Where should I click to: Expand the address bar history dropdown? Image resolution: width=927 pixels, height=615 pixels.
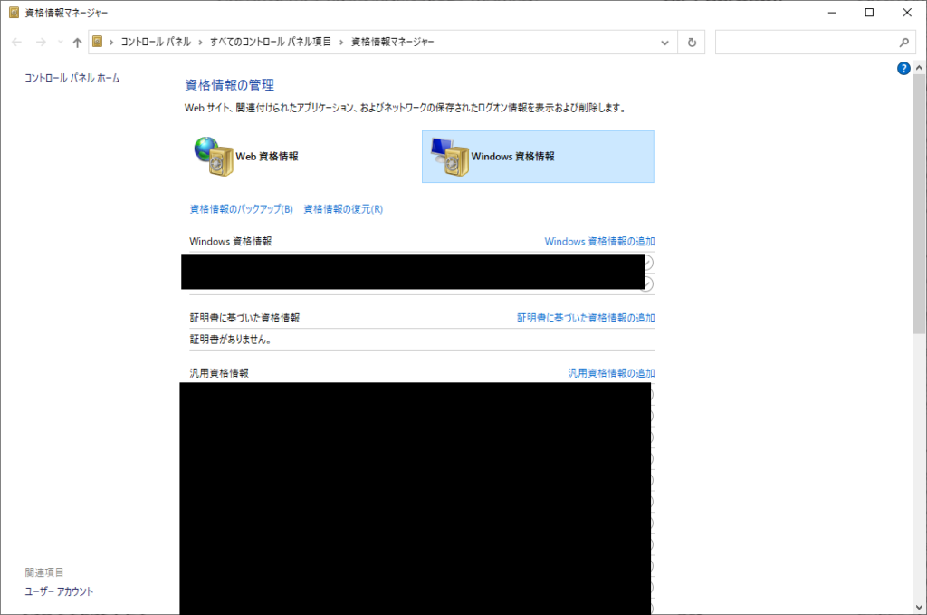(665, 43)
